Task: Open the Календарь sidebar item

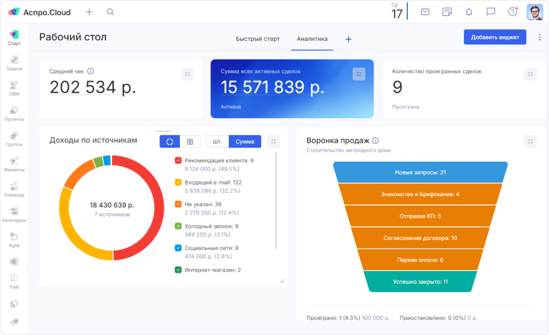Action: coord(14,214)
